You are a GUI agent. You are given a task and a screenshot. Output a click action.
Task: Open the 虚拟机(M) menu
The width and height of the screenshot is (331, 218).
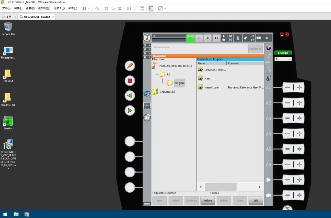pos(44,8)
